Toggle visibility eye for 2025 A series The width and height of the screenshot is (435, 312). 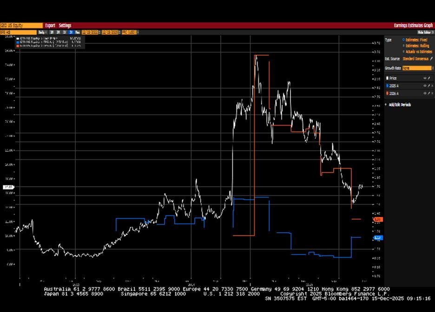tap(425, 86)
